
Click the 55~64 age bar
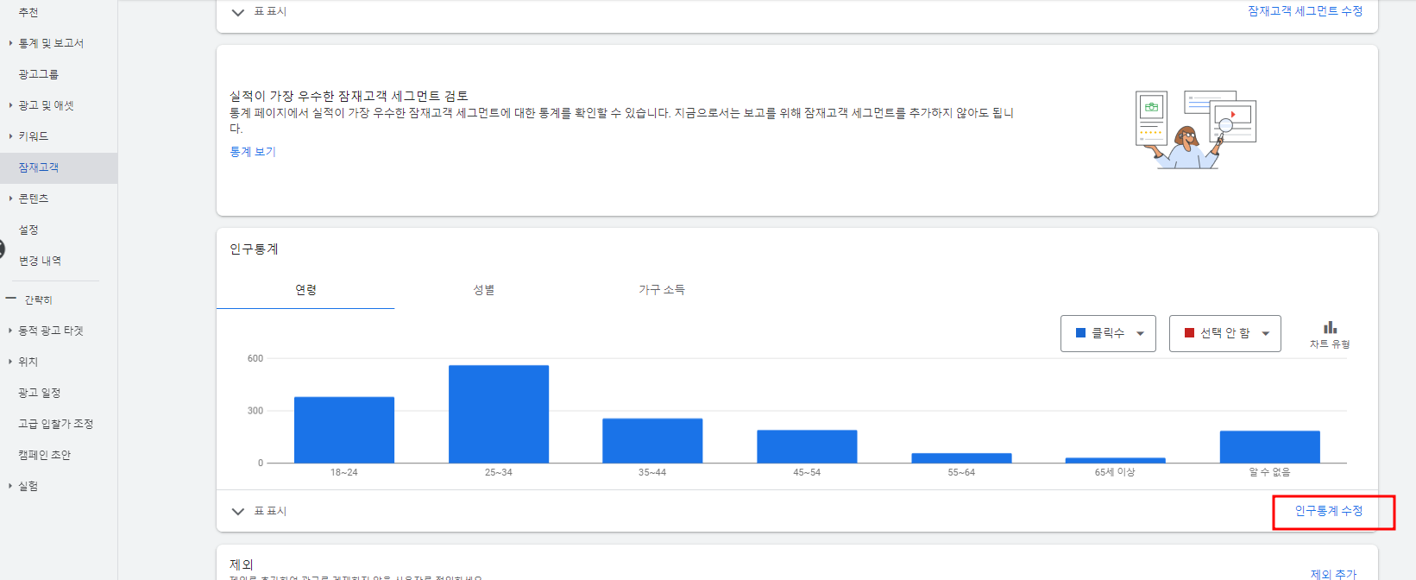tap(961, 458)
